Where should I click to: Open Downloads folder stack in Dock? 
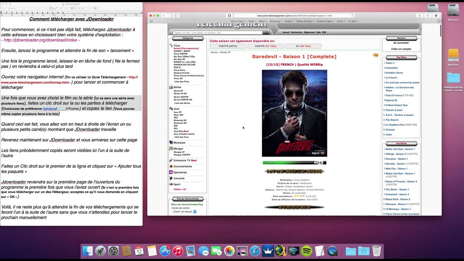(364, 251)
